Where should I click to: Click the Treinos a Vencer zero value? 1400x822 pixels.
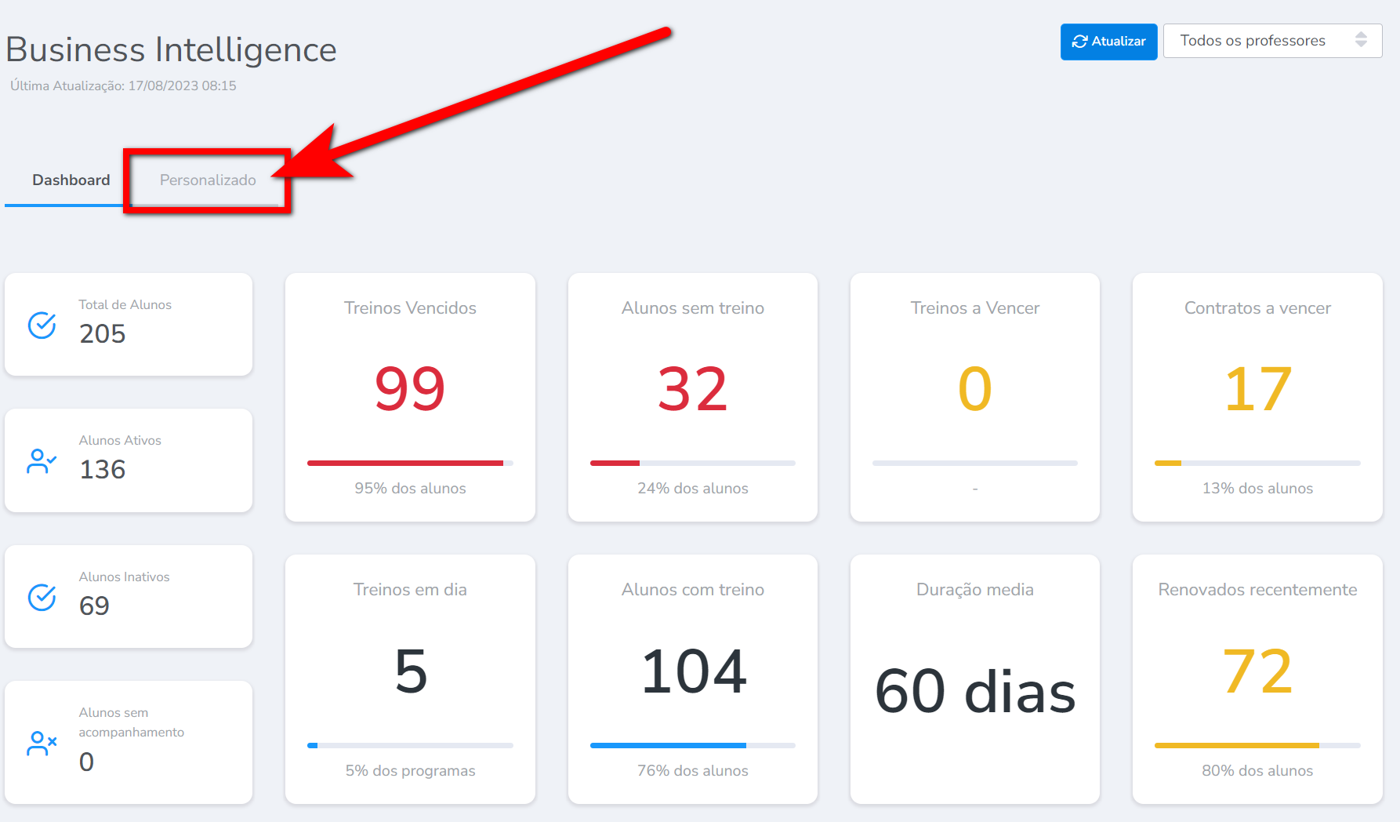[974, 389]
